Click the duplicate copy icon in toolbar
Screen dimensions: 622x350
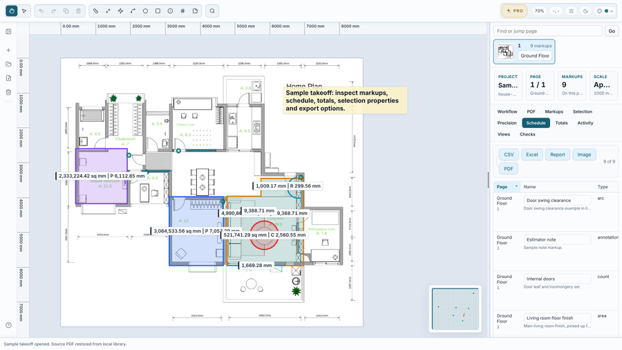(x=66, y=11)
